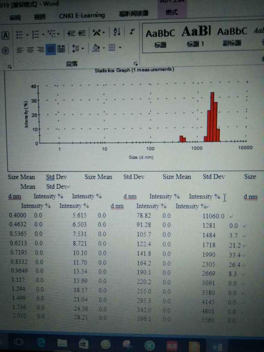
Task: Align text left
Action: (20, 50)
